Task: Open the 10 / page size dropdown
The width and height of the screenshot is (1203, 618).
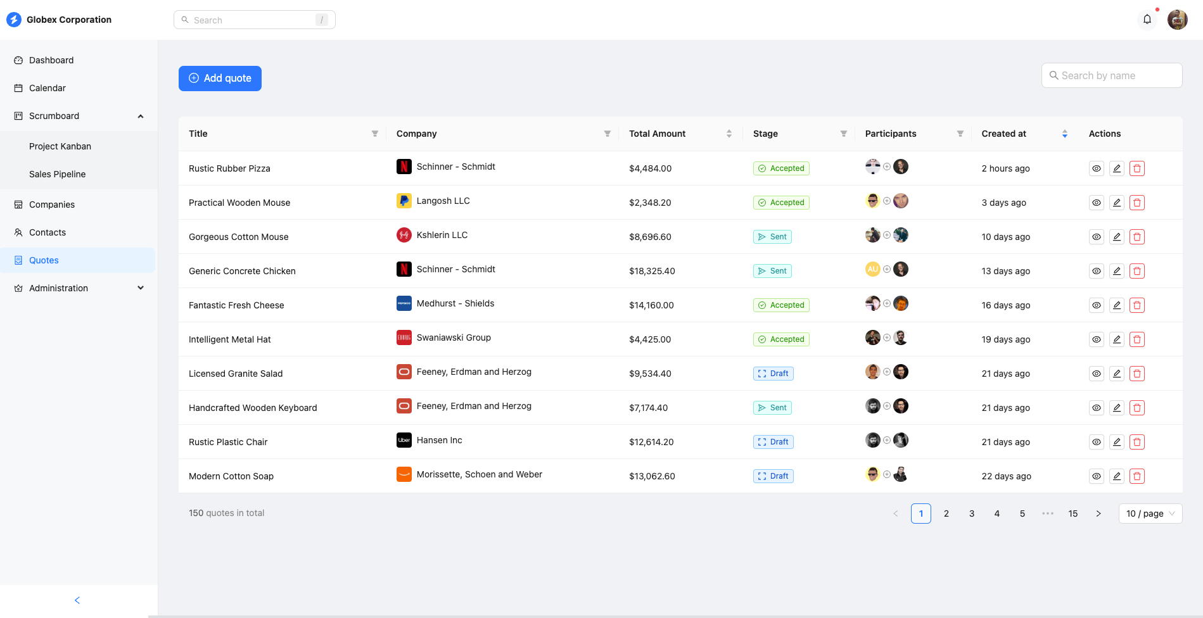Action: [x=1150, y=514]
